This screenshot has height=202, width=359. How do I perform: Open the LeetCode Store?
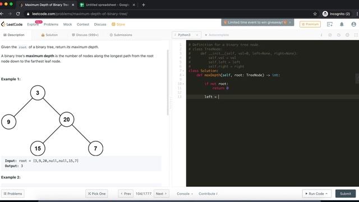coord(118,24)
